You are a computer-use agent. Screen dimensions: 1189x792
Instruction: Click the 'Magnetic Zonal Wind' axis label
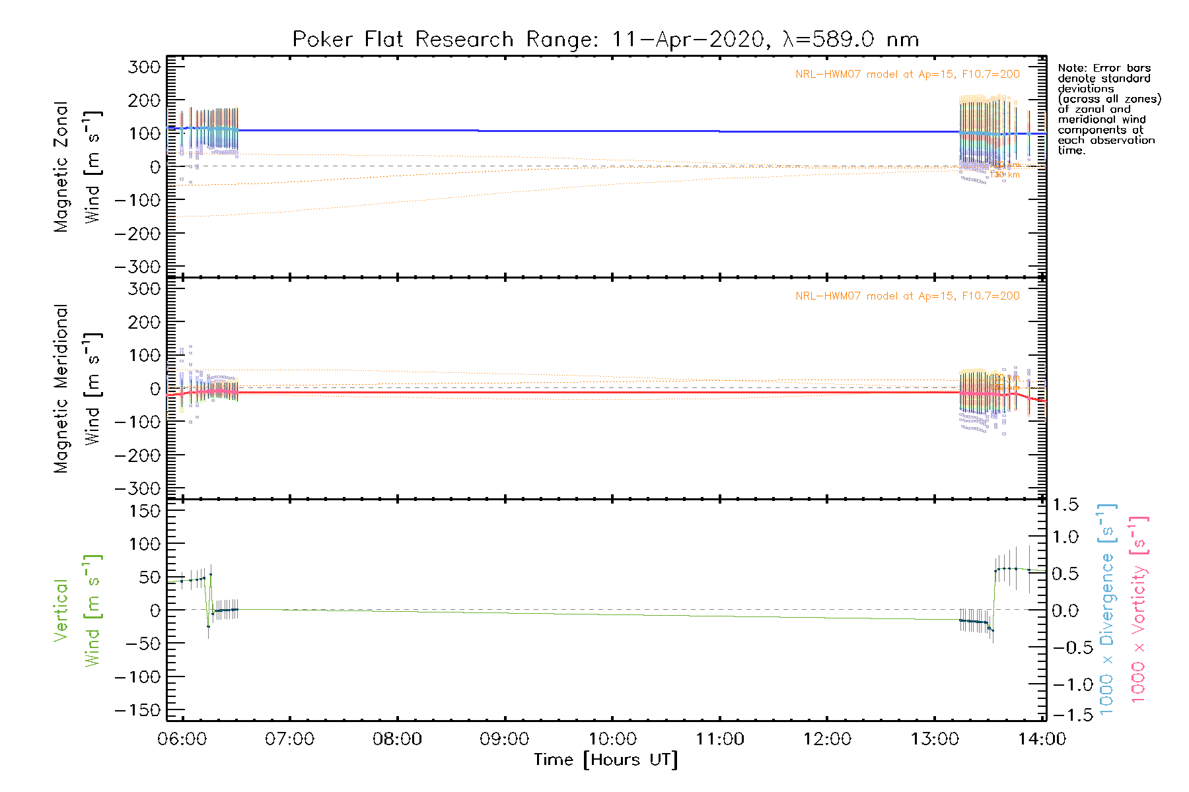click(78, 166)
